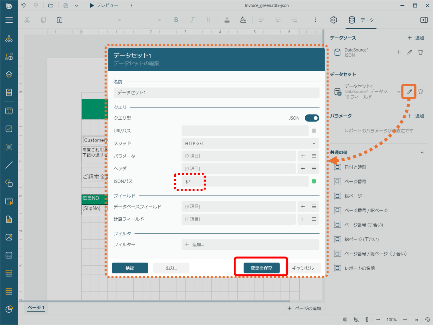Open the fill color picker
433x325 pixels.
pyautogui.click(x=243, y=20)
